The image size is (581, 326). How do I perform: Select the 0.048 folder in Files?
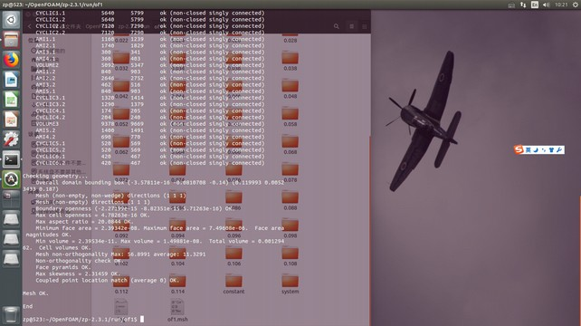pos(290,89)
